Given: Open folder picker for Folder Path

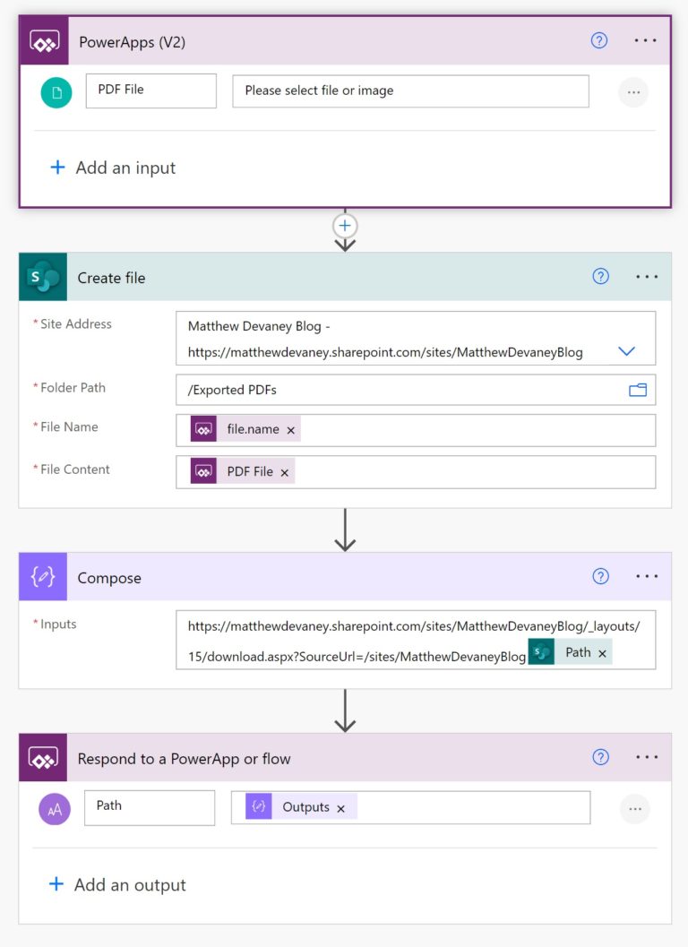Looking at the screenshot, I should point(638,390).
